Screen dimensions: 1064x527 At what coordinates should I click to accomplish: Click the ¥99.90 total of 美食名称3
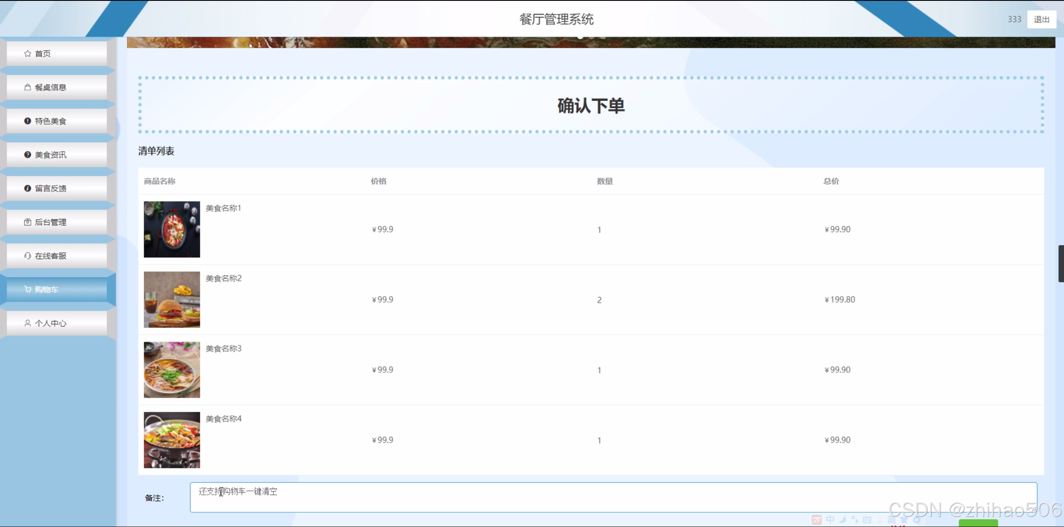[x=837, y=369]
